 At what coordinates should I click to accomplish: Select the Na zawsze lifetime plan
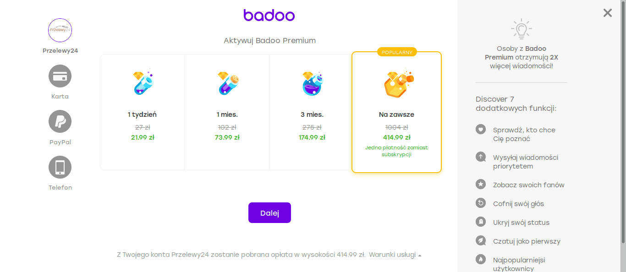[396, 112]
